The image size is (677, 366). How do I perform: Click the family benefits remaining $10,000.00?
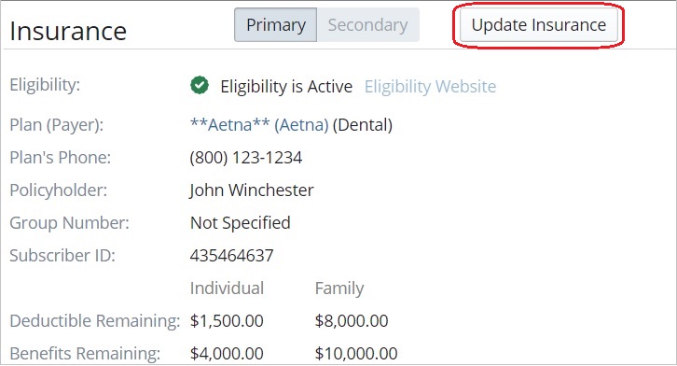tap(356, 354)
